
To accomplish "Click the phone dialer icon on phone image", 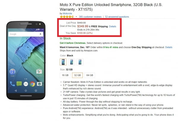I will (12, 84).
